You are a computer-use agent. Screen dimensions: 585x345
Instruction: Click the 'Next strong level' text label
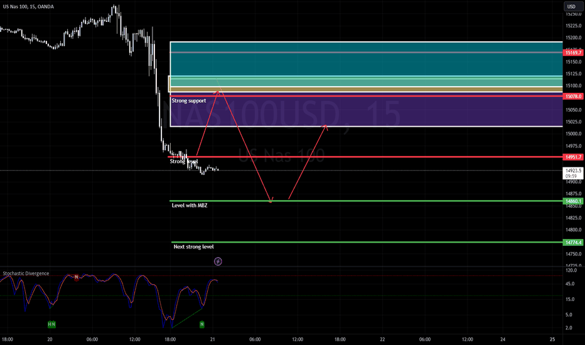pyautogui.click(x=193, y=247)
